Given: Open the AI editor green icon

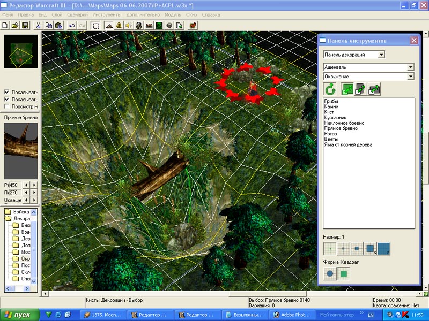Looking at the screenshot, I should (159, 26).
